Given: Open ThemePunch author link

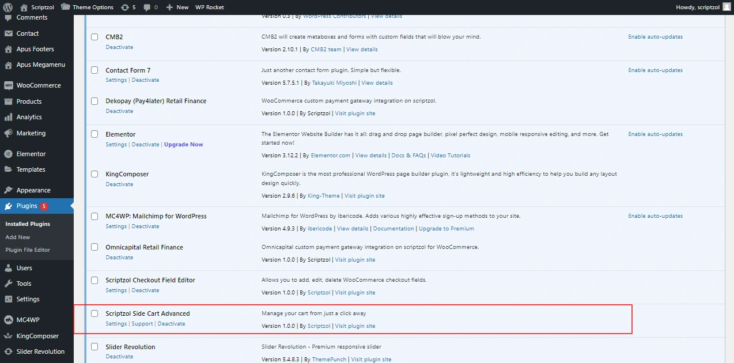Looking at the screenshot, I should 329,360.
